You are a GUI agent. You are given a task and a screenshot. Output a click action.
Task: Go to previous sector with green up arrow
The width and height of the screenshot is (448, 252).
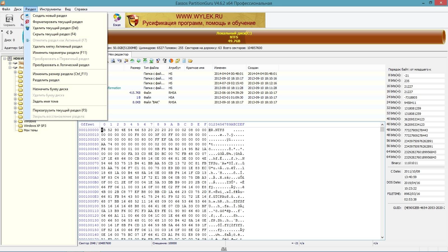[132, 61]
